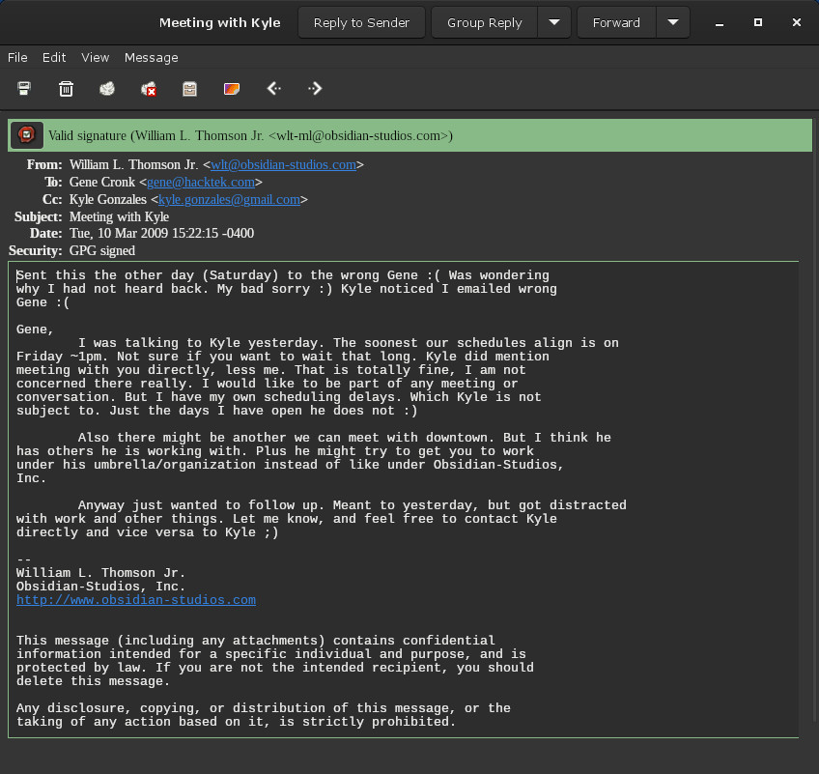
Task: Archive the message using the drawer icon
Action: (190, 89)
